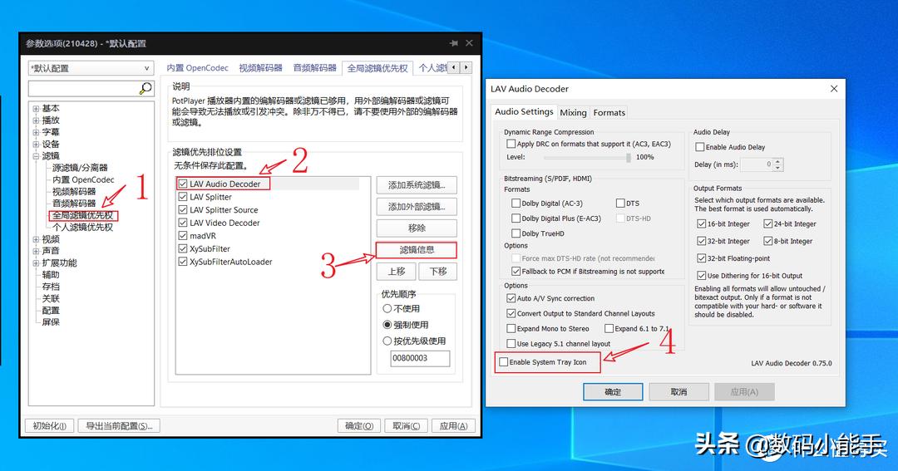Click 初始化 button in preferences window
The image size is (898, 471).
coord(49,426)
